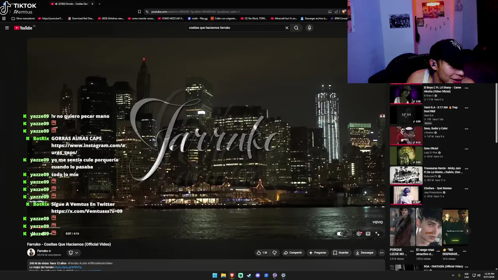Click the Preguntar button
Image resolution: width=498 pixels, height=280 pixels.
(317, 253)
